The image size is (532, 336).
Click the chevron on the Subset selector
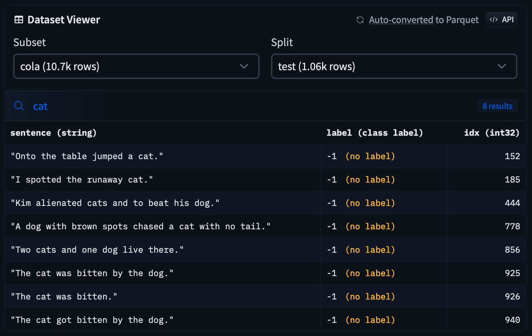(x=244, y=66)
